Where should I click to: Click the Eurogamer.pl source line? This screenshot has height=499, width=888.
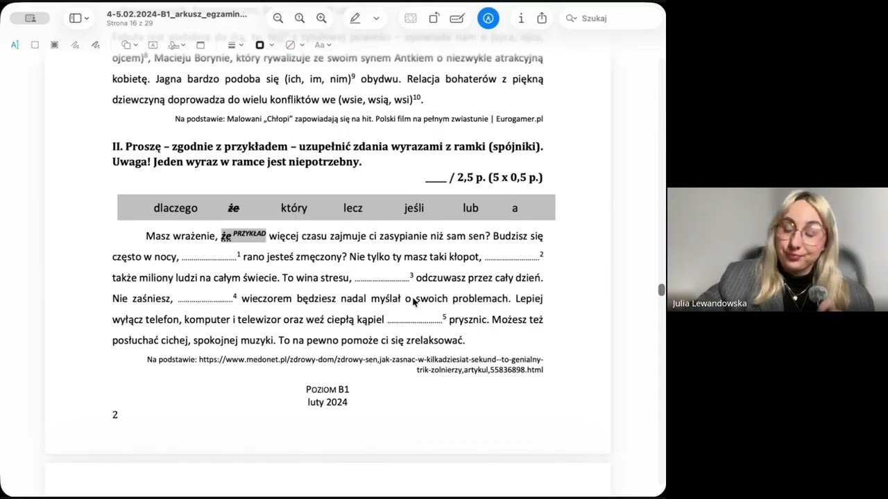point(359,119)
